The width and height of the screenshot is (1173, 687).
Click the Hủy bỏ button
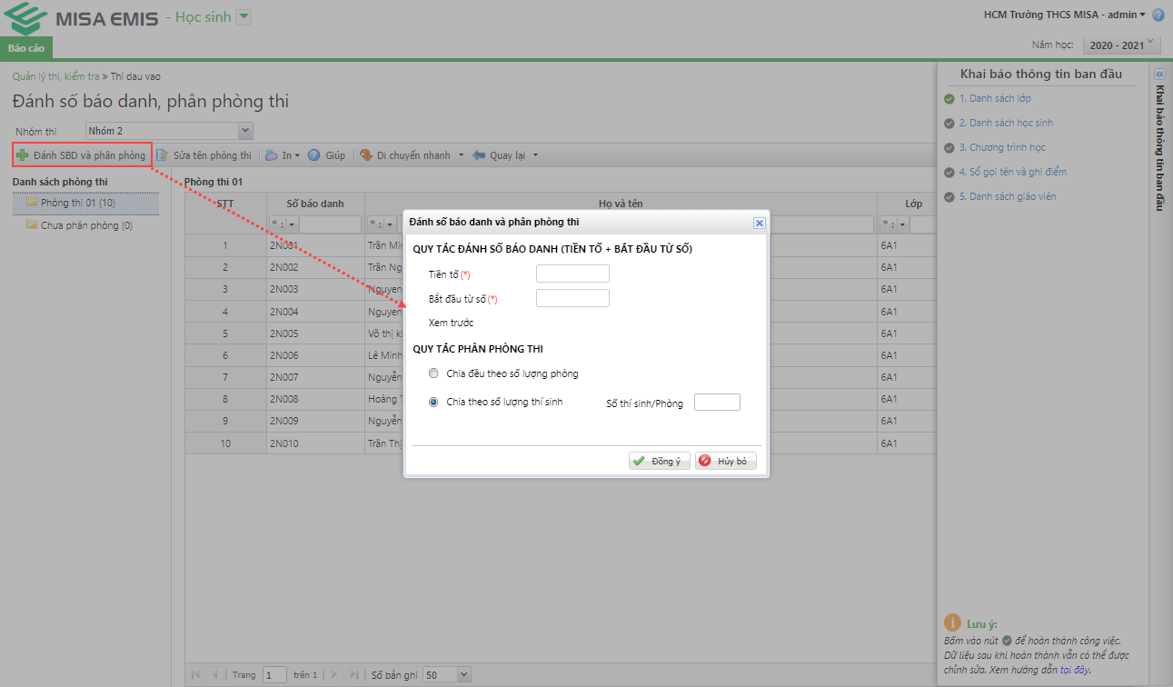click(726, 461)
